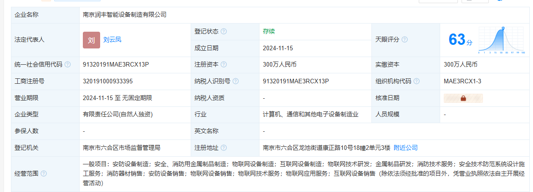
Task: Click taxpayer ID value under 纳税人识别号
Action: click(x=296, y=81)
